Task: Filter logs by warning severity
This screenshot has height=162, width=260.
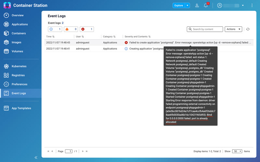Action: 71,29
